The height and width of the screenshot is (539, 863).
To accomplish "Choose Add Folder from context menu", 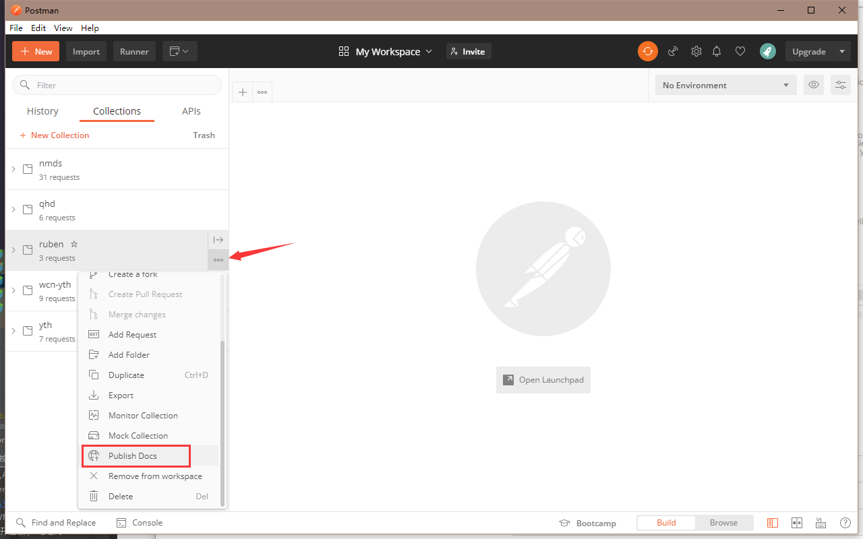I will pos(148,355).
